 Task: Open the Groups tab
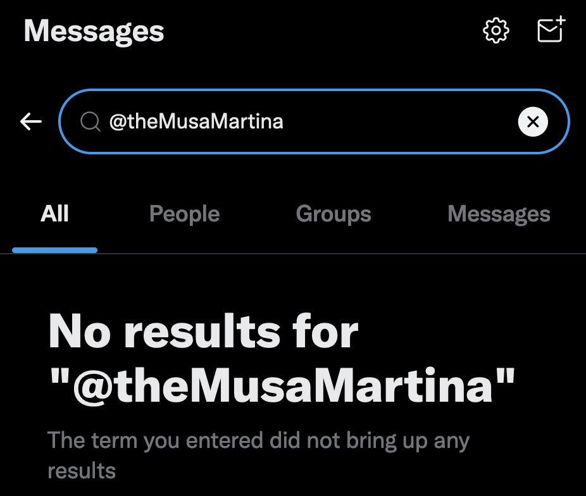pos(334,214)
